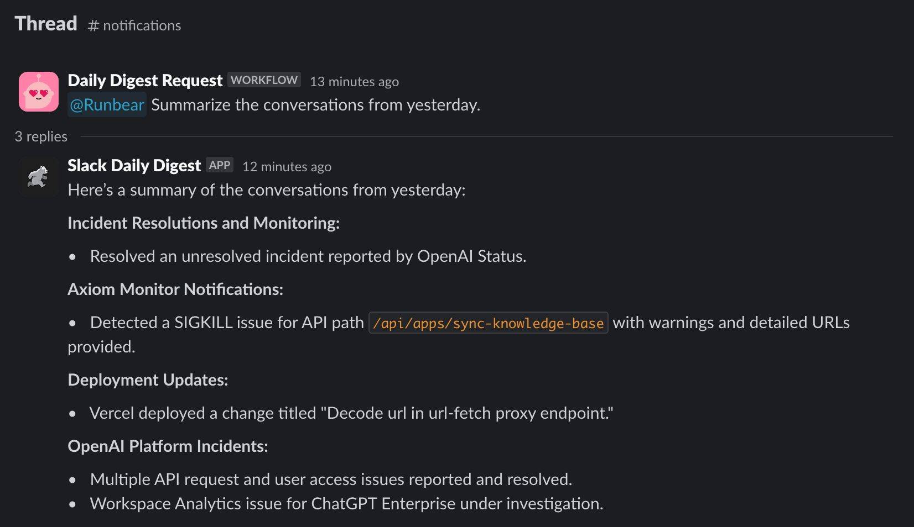The height and width of the screenshot is (527, 914).
Task: Click the Daily Digest Request workflow avatar
Action: tap(38, 92)
